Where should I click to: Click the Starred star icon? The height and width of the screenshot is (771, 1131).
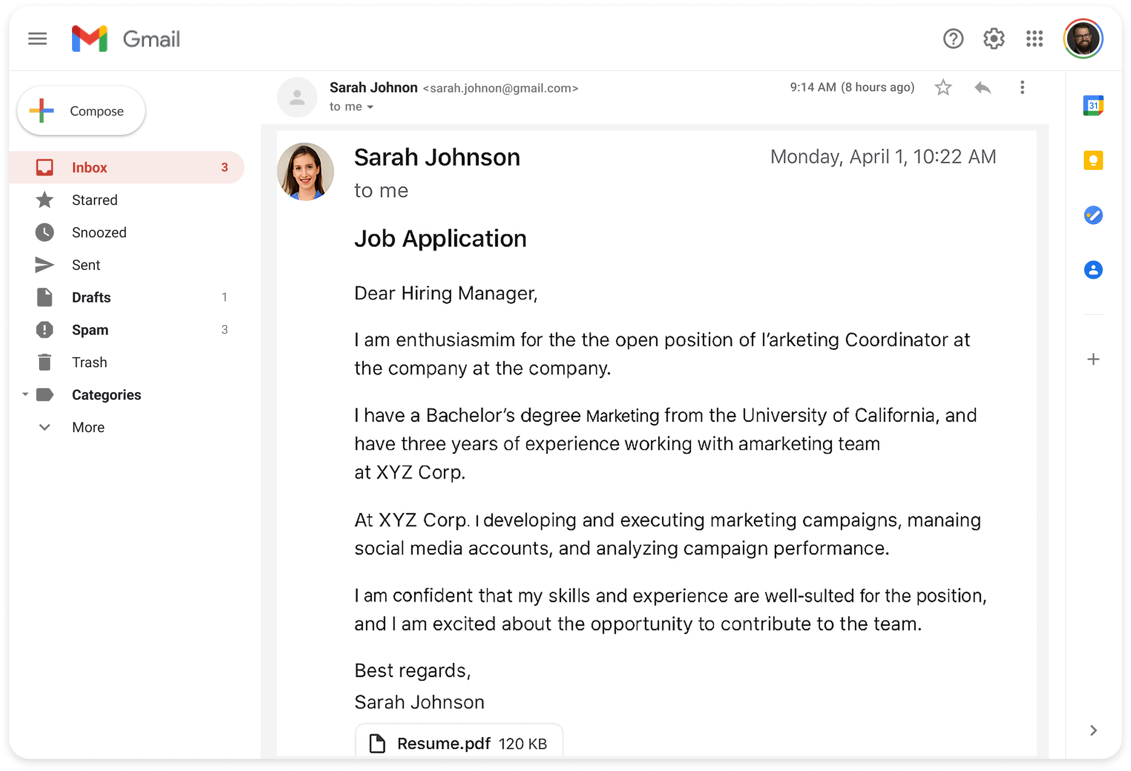(x=45, y=200)
